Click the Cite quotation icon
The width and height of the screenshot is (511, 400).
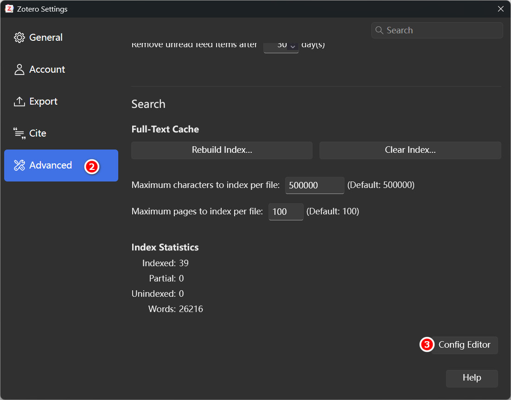(x=19, y=133)
